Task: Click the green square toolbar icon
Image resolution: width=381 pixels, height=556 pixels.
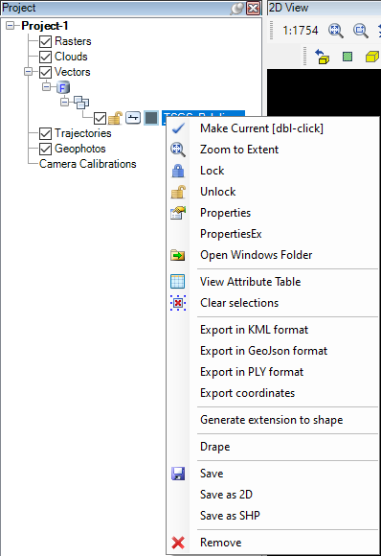Action: coord(347,57)
